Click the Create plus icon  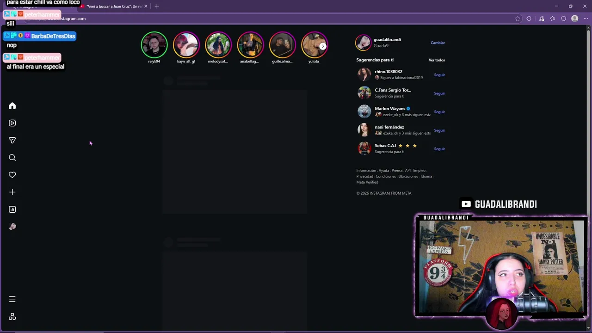(x=12, y=192)
